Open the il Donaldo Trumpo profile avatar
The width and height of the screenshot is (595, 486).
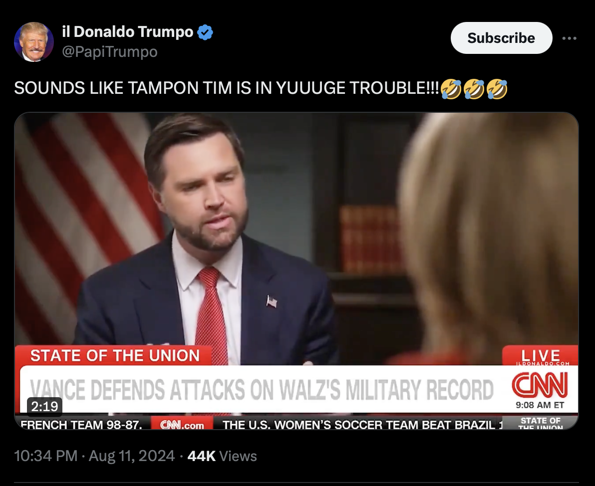pos(34,42)
